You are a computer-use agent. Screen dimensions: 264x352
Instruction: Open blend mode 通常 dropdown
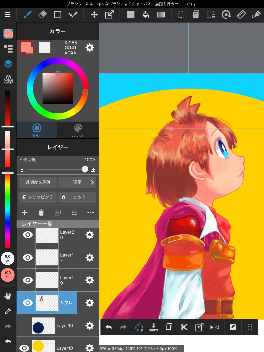coord(77,182)
